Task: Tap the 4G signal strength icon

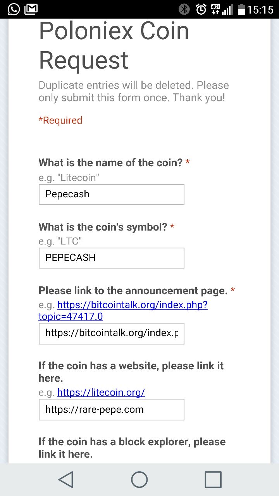Action: coord(222,9)
